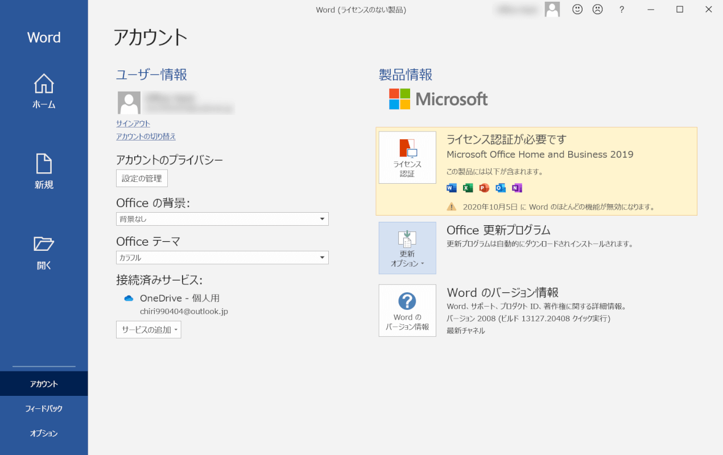Click the frowning face feedback icon
Viewport: 723px width, 455px height.
[x=597, y=9]
